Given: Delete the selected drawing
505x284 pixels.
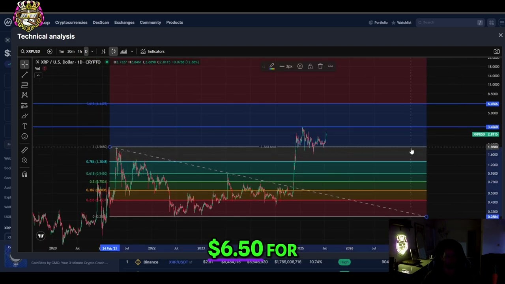Looking at the screenshot, I should 320,66.
